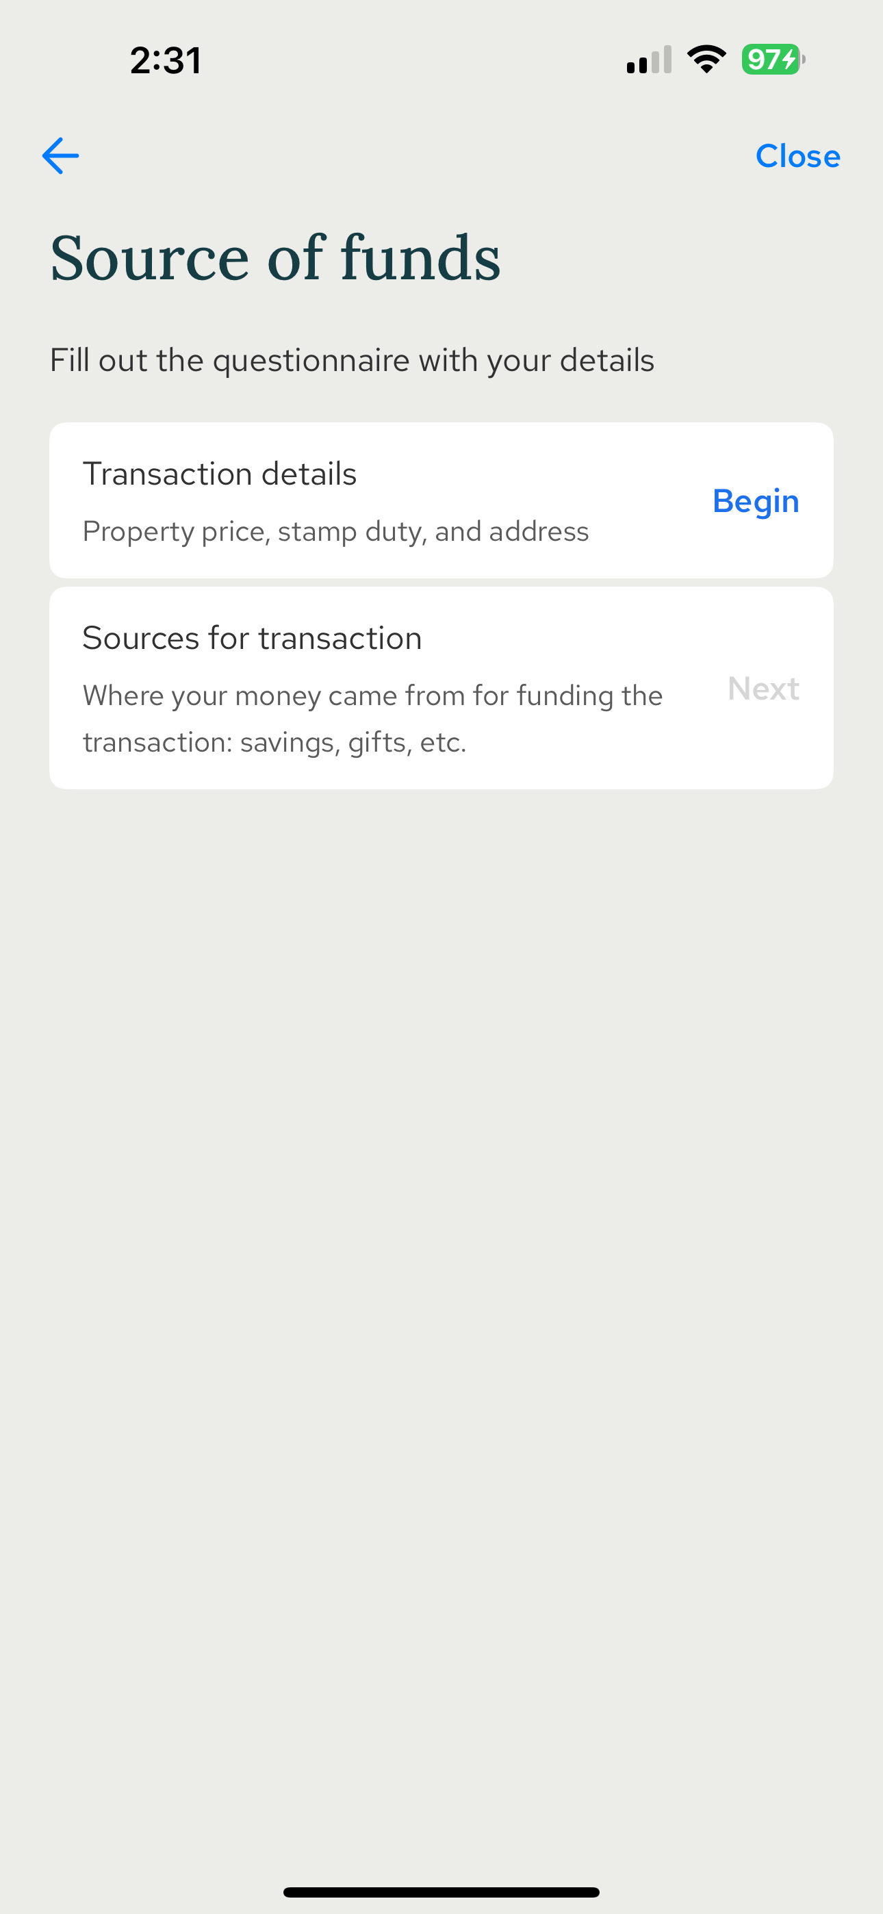Tap the battery percentage 97 number

[x=763, y=60]
